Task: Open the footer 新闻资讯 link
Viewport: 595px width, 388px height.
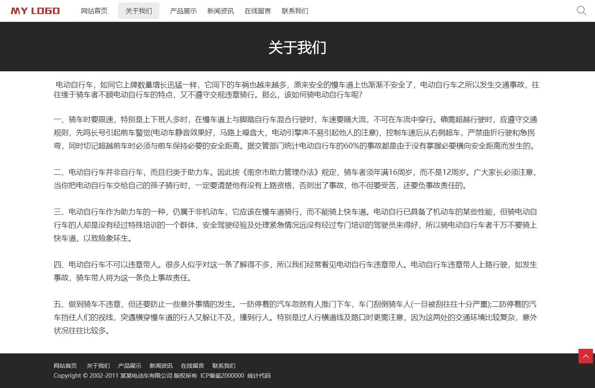Action: coord(161,366)
